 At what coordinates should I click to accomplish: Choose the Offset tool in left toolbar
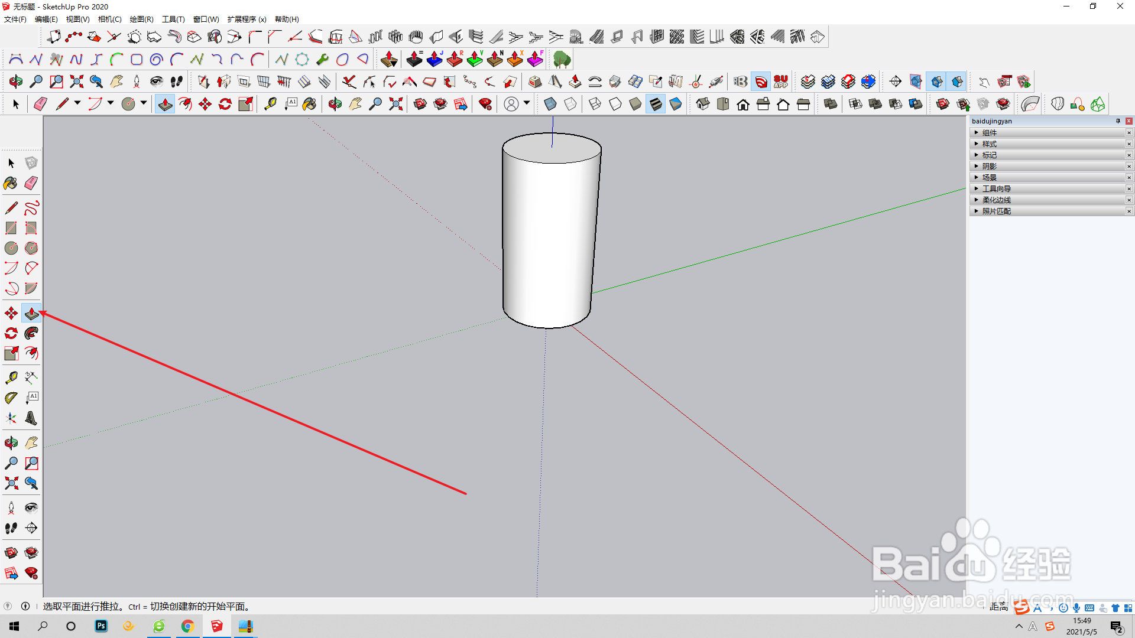[31, 353]
